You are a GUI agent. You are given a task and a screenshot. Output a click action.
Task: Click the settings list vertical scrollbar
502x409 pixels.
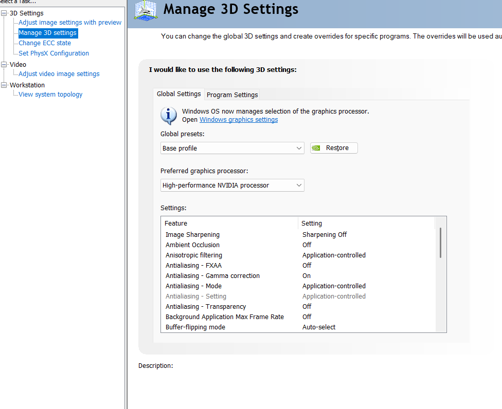click(x=440, y=244)
